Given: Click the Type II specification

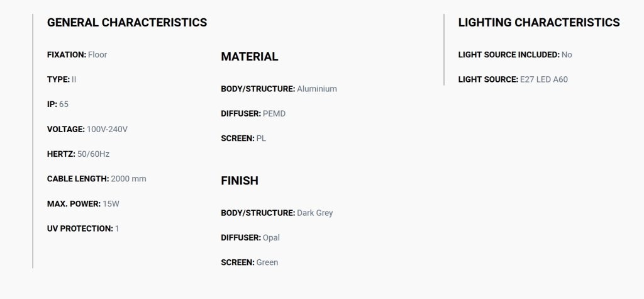Looking at the screenshot, I should coord(62,79).
